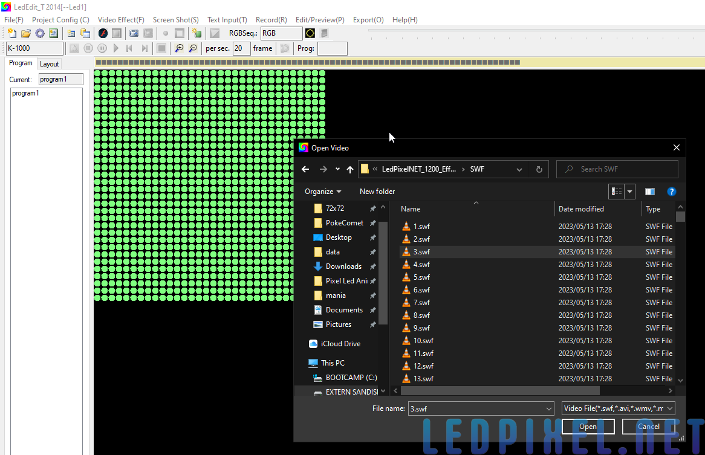
Task: Open the view options dropdown arrow
Action: coord(629,192)
